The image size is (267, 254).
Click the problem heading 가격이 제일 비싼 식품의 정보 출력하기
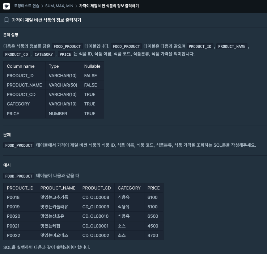pyautogui.click(x=46, y=20)
